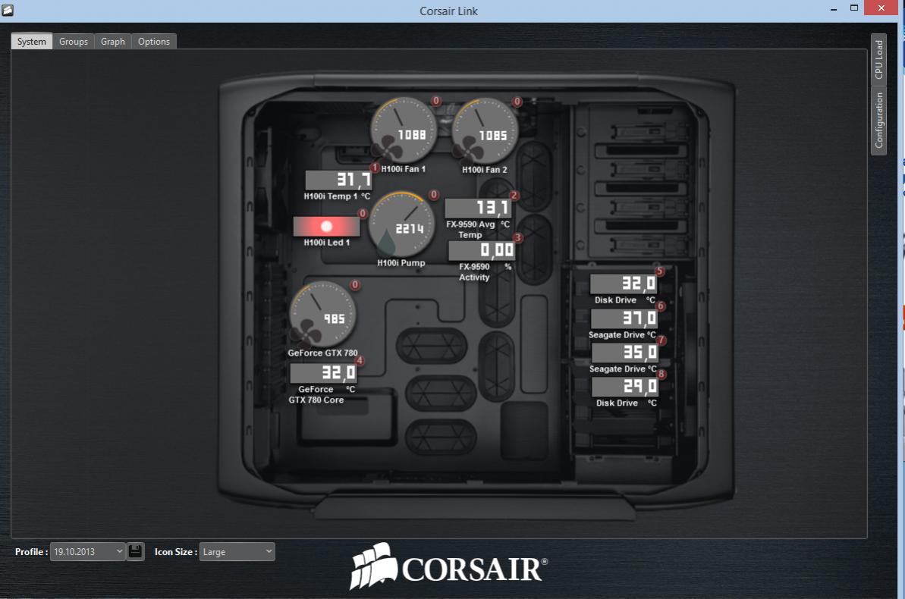905x599 pixels.
Task: Maximize the Corsair Link window
Action: tap(854, 8)
